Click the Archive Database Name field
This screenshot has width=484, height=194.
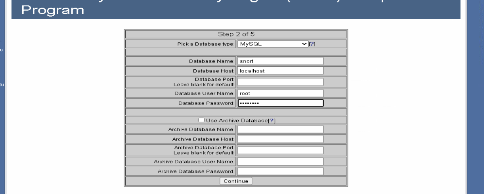(281, 129)
